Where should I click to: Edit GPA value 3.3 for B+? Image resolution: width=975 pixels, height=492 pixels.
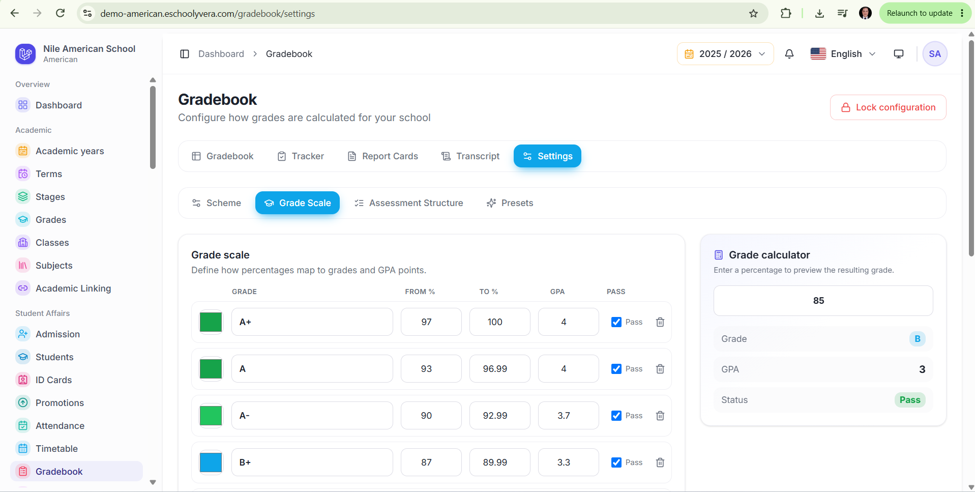point(569,462)
